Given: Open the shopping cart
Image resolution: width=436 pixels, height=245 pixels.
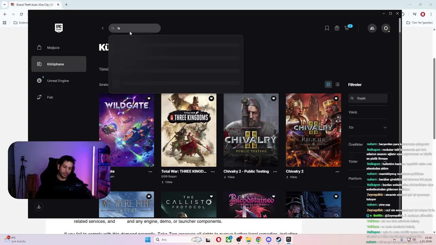Looking at the screenshot, I should coord(347,28).
